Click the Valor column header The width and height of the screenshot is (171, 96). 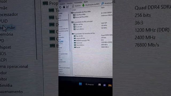(x=103, y=7)
